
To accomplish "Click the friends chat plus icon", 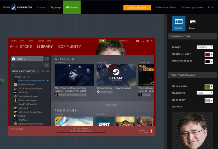I will pos(151,131).
